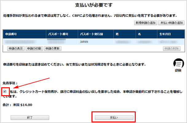Click 申請の印刷 to print the application
The height and width of the screenshot is (123, 187).
(x=34, y=49)
